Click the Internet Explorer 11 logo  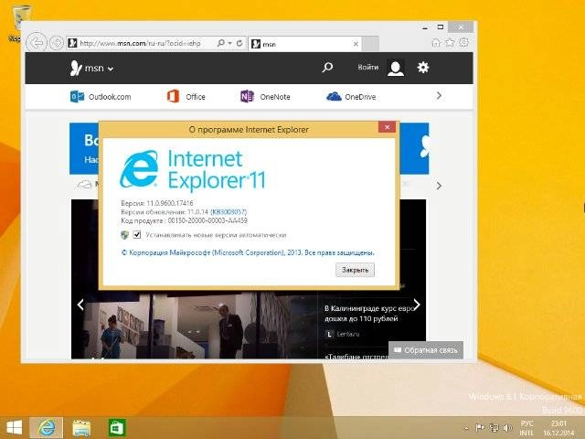tap(192, 170)
